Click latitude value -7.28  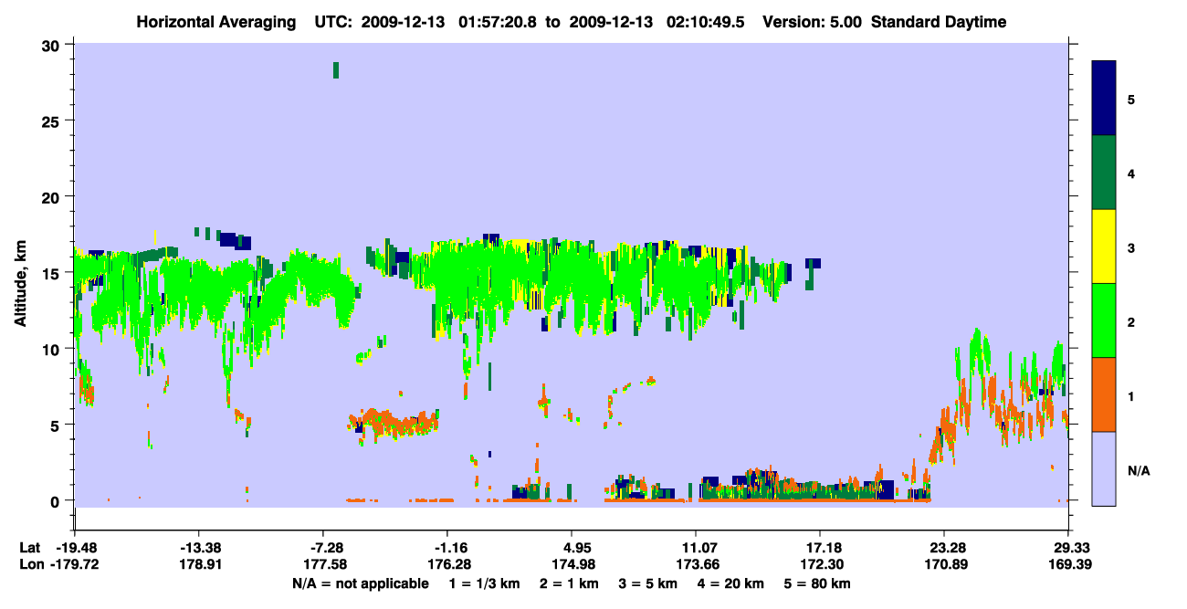pyautogui.click(x=326, y=548)
